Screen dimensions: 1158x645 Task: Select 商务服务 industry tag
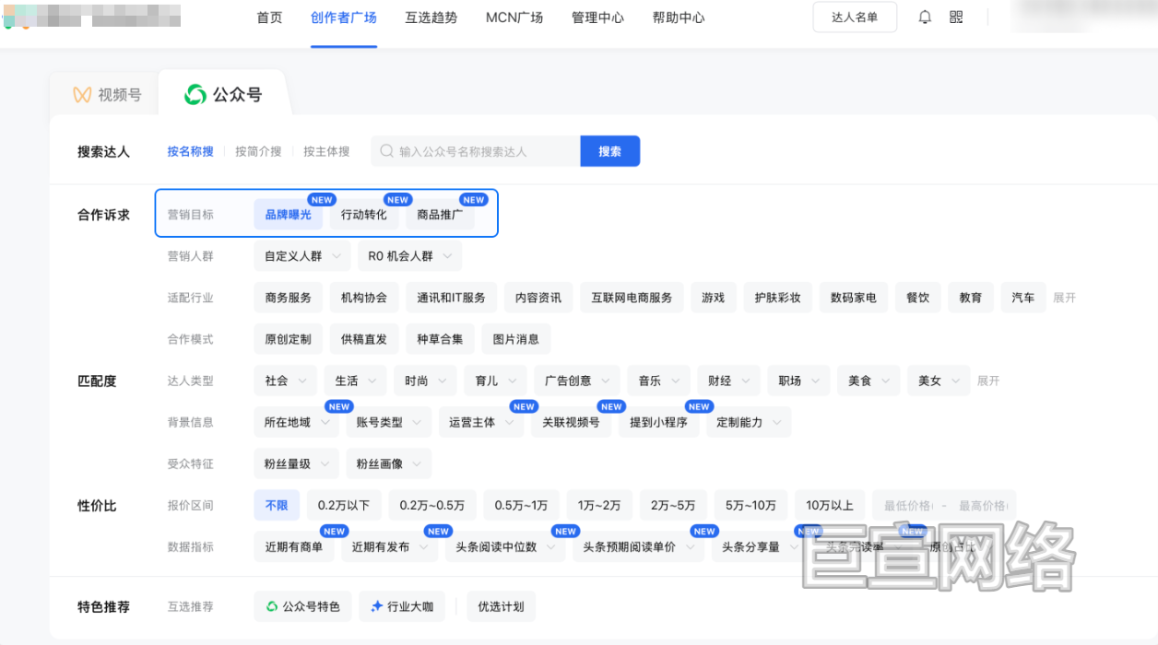(288, 298)
